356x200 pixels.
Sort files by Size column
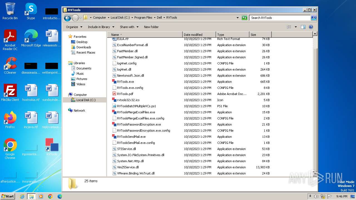pos(260,35)
